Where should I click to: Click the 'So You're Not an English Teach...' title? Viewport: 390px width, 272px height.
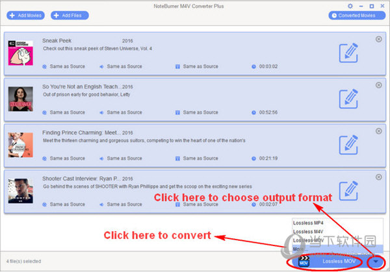[x=82, y=86]
